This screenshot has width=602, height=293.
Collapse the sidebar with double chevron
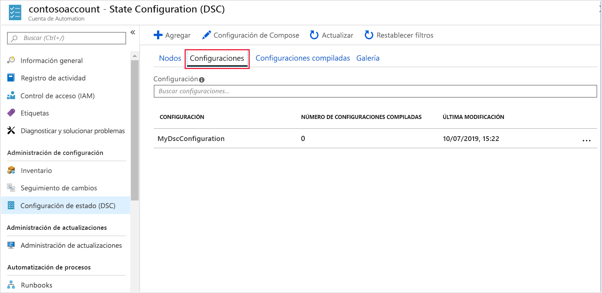click(133, 32)
